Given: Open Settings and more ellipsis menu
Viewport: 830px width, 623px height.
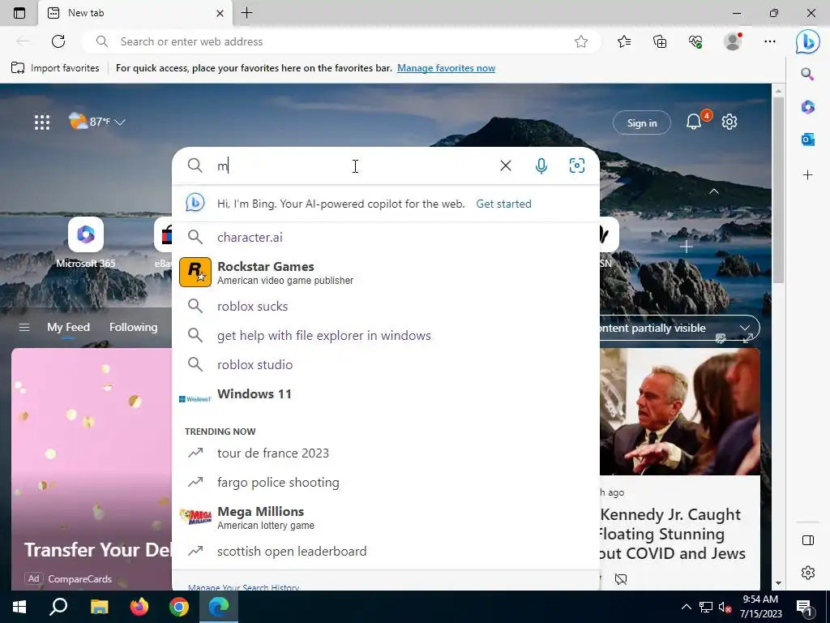Looking at the screenshot, I should (770, 41).
